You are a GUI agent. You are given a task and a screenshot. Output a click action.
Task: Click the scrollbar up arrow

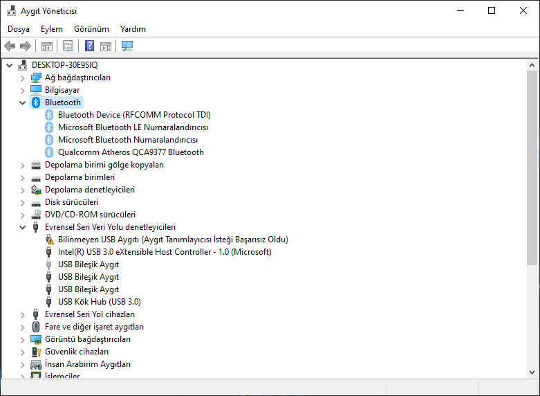[x=532, y=65]
